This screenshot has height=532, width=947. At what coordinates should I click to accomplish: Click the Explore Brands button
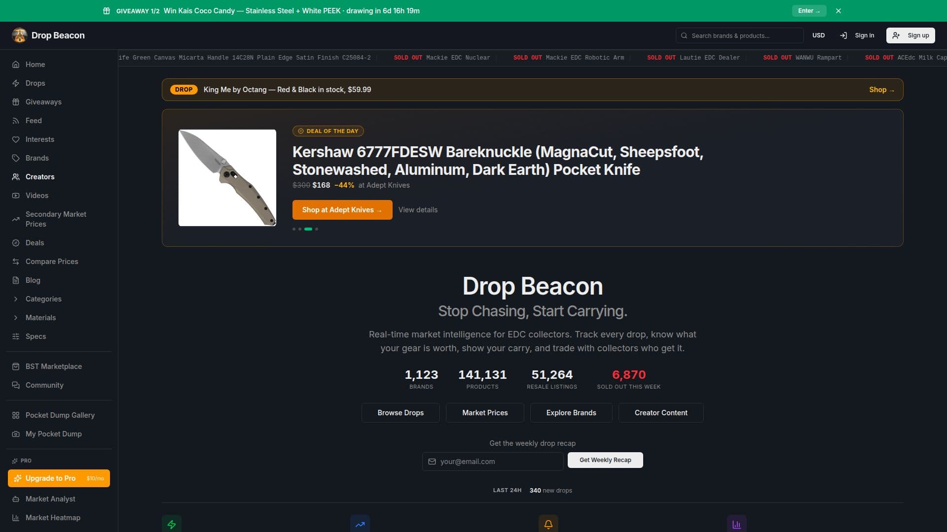571,413
